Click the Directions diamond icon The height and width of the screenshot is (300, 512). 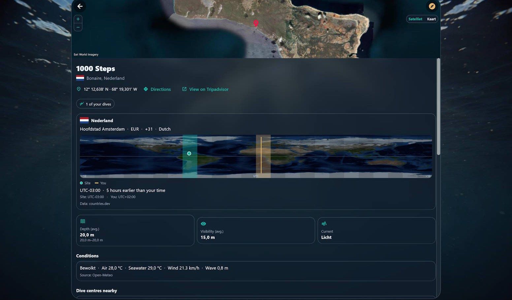pos(146,89)
